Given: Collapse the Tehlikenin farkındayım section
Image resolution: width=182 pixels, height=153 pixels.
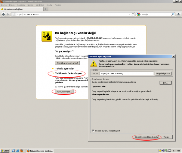Looking at the screenshot, I should click(x=67, y=73).
